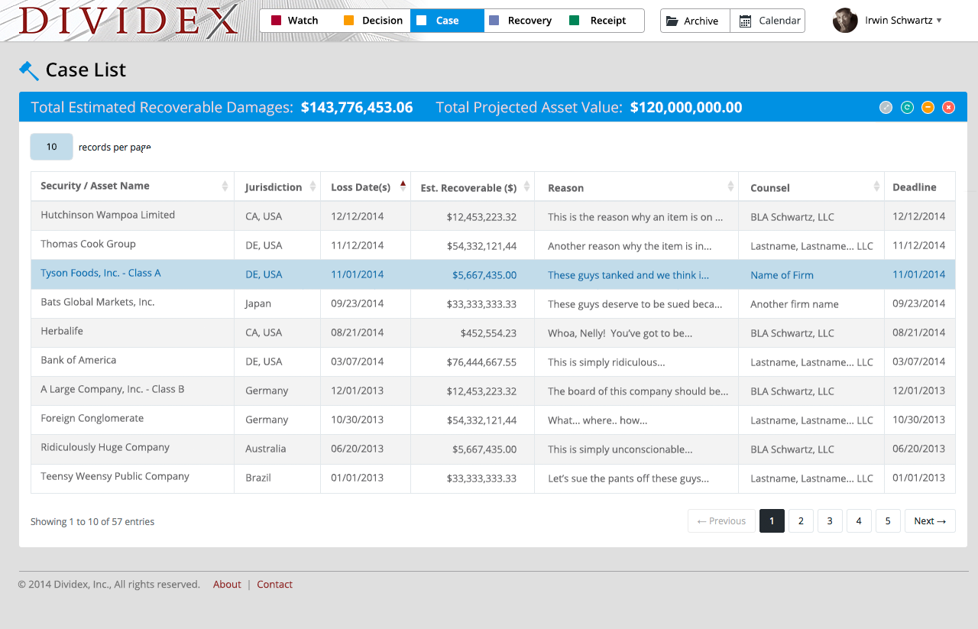Click the Dividex logo
The image size is (978, 629).
[128, 21]
